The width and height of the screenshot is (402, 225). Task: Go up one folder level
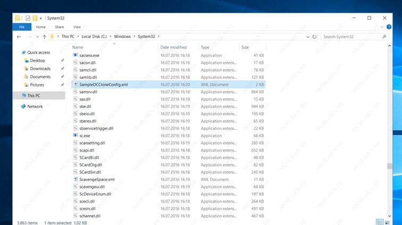pos(44,37)
